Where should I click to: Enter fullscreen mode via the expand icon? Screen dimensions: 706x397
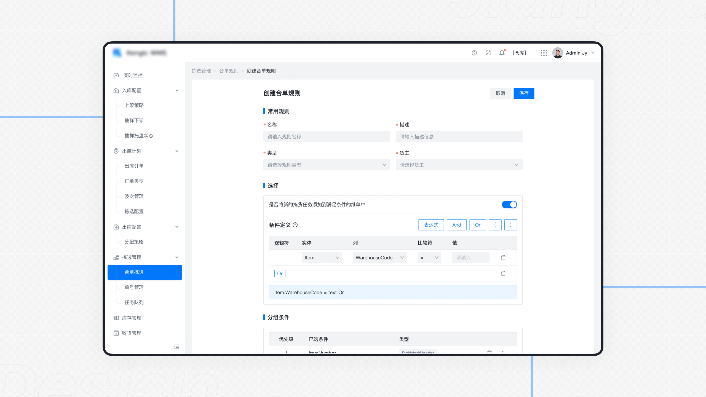tap(488, 53)
